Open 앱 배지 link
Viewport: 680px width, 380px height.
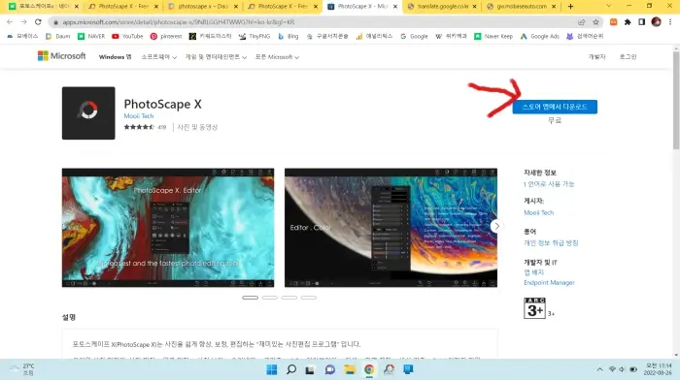534,272
